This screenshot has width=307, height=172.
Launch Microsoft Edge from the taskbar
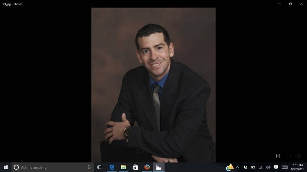tap(112, 167)
